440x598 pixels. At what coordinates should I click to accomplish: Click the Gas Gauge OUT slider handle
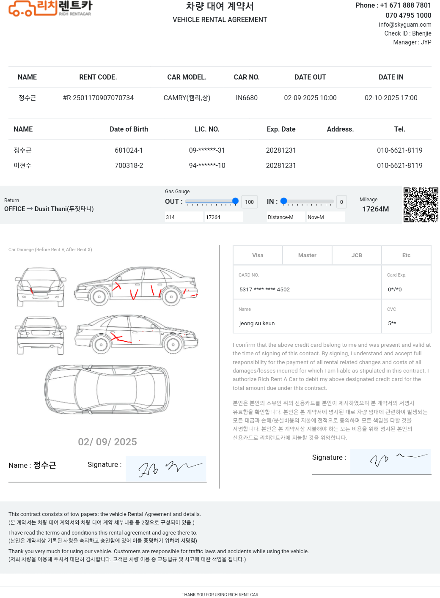tap(235, 201)
